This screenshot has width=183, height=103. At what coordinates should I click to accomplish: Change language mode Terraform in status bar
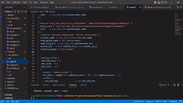coord(173,101)
